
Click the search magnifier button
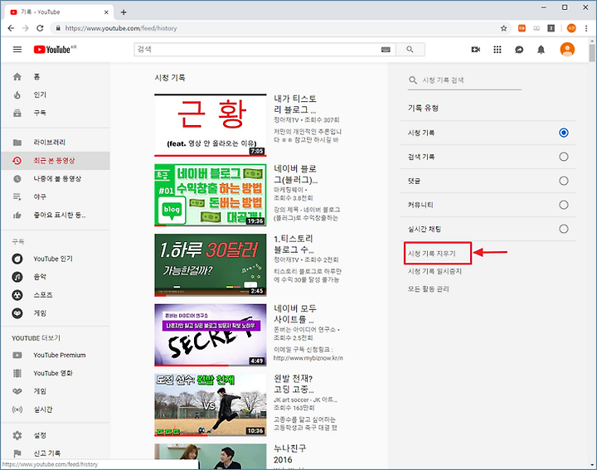click(410, 50)
